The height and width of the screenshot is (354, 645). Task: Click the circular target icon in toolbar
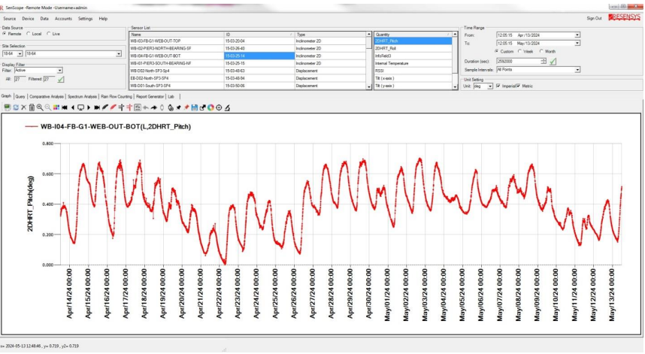pyautogui.click(x=219, y=107)
